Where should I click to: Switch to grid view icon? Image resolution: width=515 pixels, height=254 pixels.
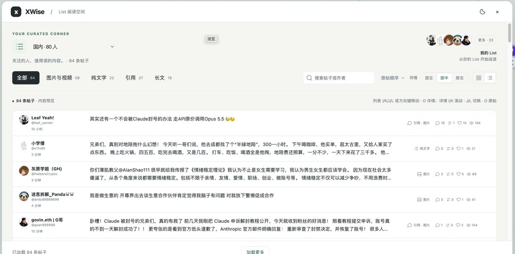(x=478, y=78)
